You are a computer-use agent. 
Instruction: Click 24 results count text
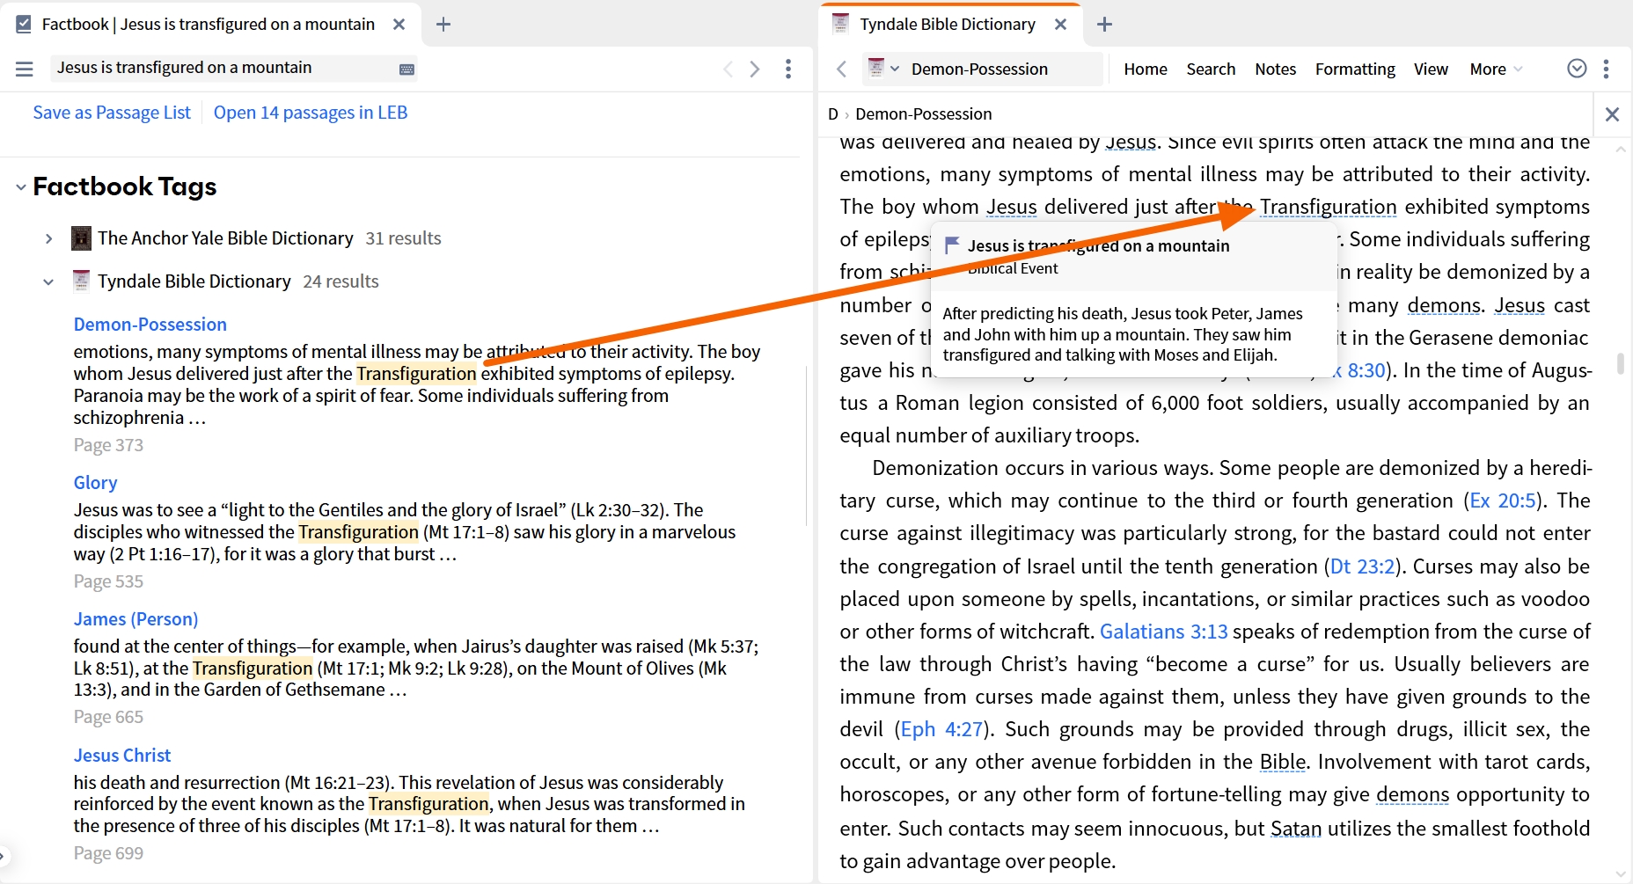pos(341,281)
